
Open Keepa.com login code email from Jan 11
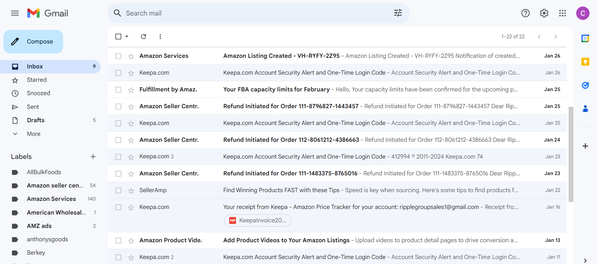(x=337, y=257)
